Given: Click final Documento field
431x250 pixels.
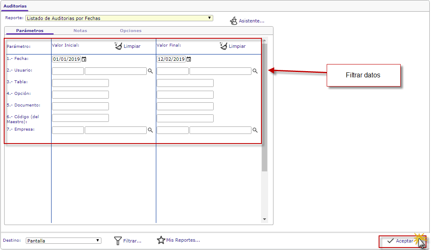Looking at the screenshot, I should tap(185, 106).
